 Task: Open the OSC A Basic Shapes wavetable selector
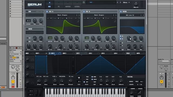(x=62, y=15)
